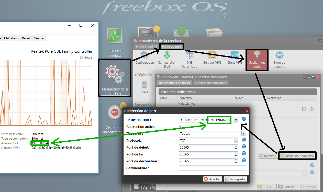Click the Redirection column header
This screenshot has height=192, width=323.
pyautogui.click(x=203, y=98)
